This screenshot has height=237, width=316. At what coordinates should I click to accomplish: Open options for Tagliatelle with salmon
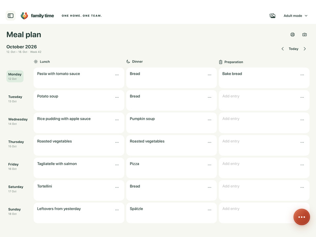click(117, 165)
